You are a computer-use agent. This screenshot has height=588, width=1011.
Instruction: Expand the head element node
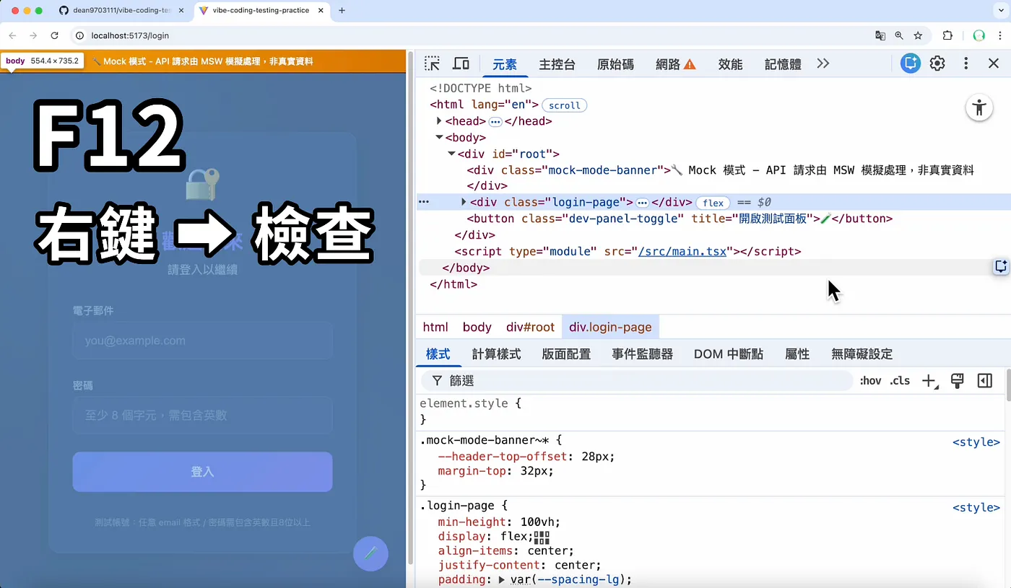[x=439, y=121]
